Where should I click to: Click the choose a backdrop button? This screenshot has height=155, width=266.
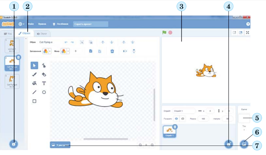[x=244, y=144]
